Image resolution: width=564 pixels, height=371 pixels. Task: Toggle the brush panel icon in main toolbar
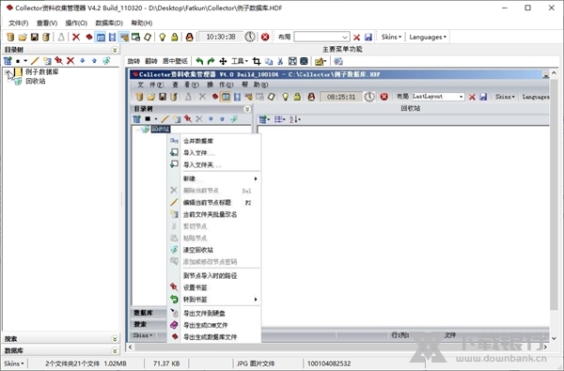tap(124, 37)
